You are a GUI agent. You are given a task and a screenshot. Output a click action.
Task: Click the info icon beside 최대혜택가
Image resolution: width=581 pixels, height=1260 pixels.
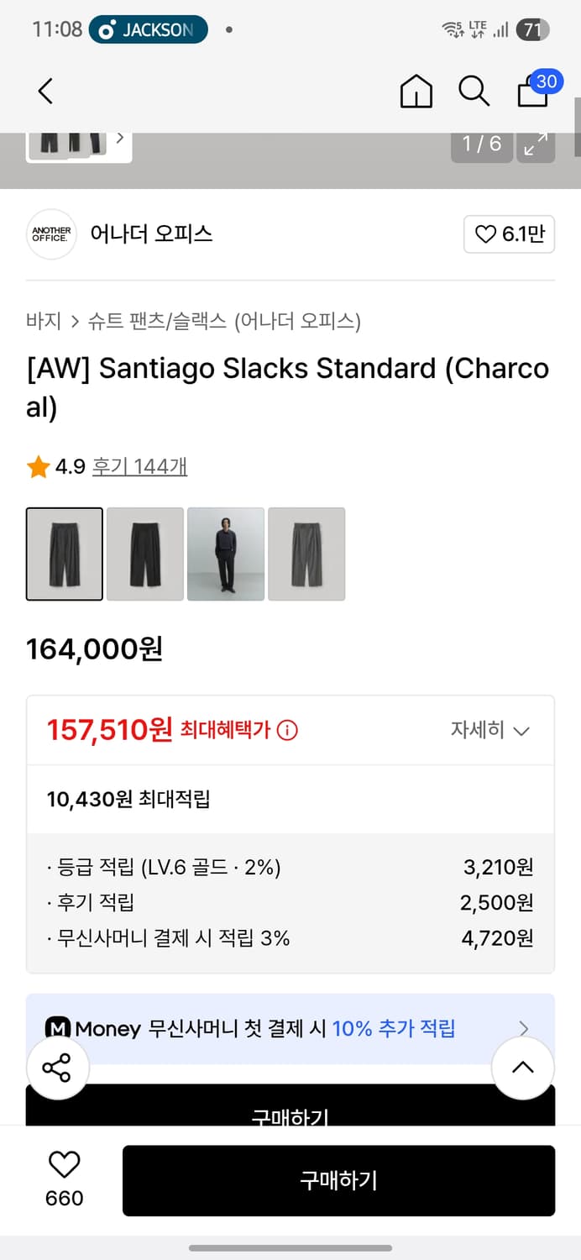[287, 731]
